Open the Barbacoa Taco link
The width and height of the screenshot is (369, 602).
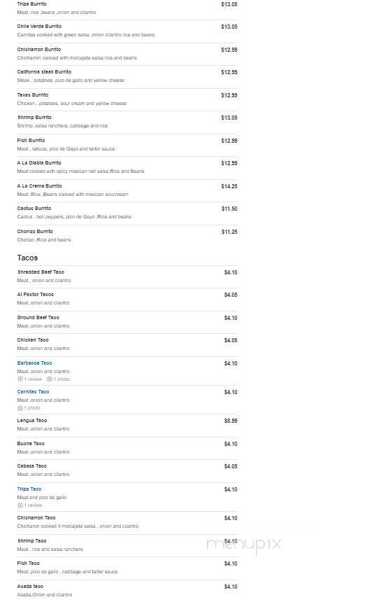point(34,363)
